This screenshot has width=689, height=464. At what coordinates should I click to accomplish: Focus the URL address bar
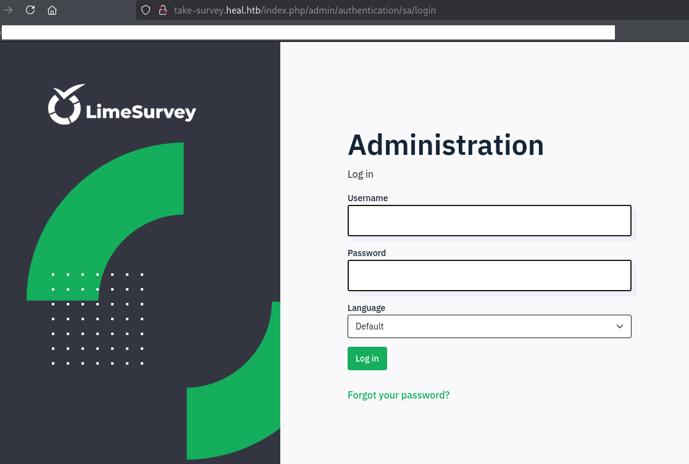point(370,10)
